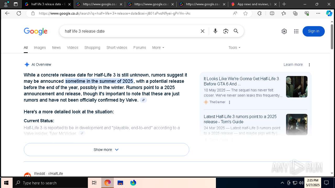Open Read aloud icon in address bar
The width and height of the screenshot is (335, 188).
pos(235,13)
